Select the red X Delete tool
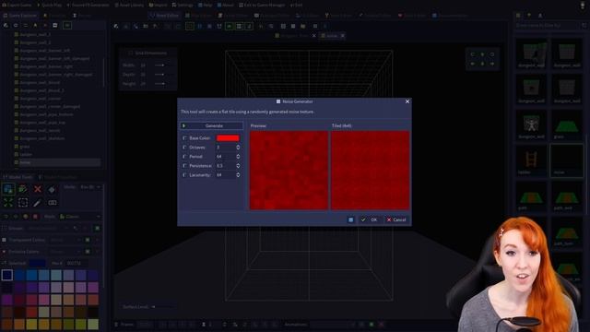590x332 pixels. point(37,189)
